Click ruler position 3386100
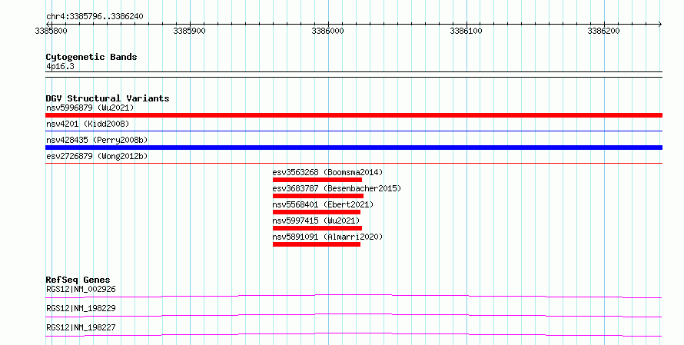684x345 pixels. tap(466, 31)
